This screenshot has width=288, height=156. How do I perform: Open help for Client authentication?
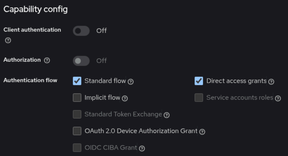tap(8, 41)
